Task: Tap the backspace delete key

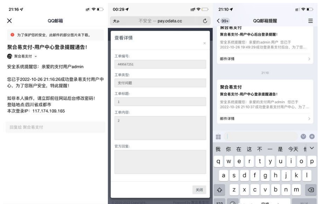Action: click(x=311, y=190)
